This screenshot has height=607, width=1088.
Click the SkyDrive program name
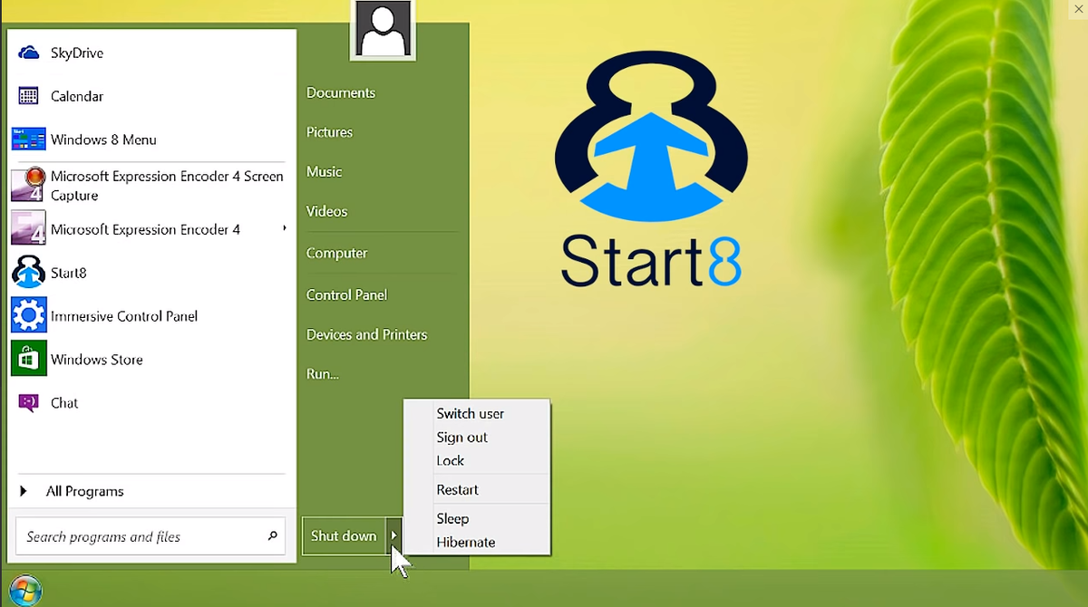pyautogui.click(x=77, y=53)
